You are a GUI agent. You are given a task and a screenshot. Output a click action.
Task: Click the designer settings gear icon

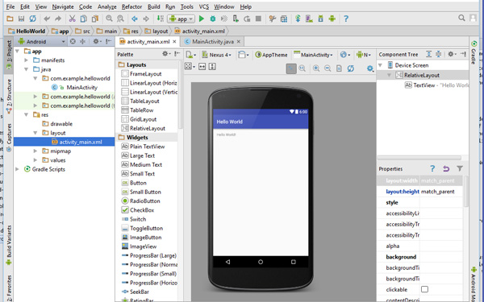[x=369, y=68]
